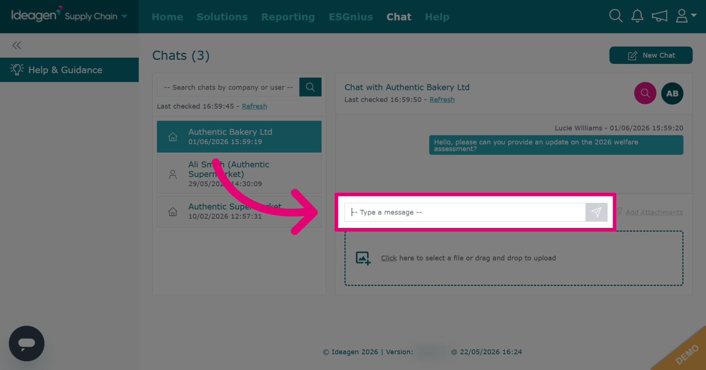This screenshot has height=370, width=706.
Task: Open the support chat bubble widget
Action: click(26, 344)
